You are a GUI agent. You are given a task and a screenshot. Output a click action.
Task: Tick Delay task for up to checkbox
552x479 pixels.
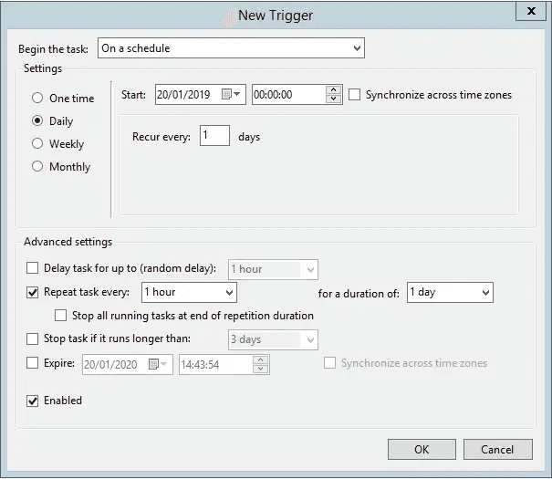click(x=32, y=268)
